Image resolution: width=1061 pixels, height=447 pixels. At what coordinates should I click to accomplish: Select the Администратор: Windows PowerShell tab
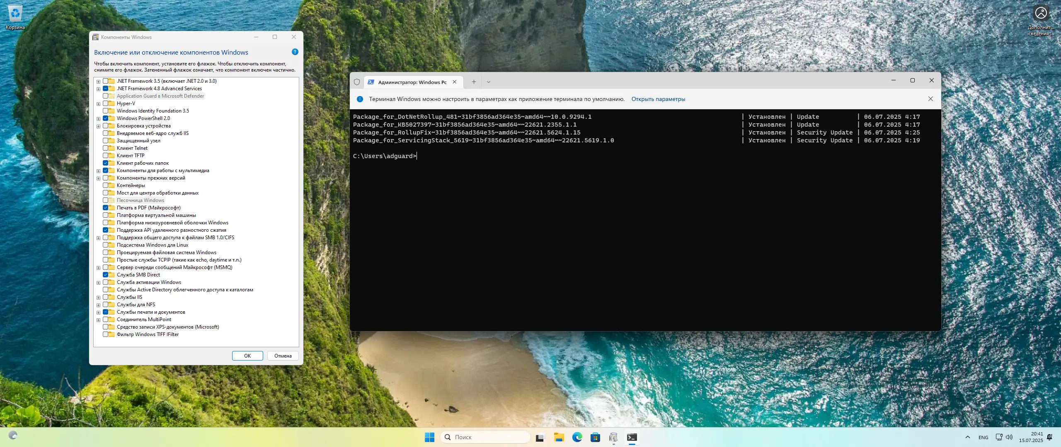click(x=412, y=82)
